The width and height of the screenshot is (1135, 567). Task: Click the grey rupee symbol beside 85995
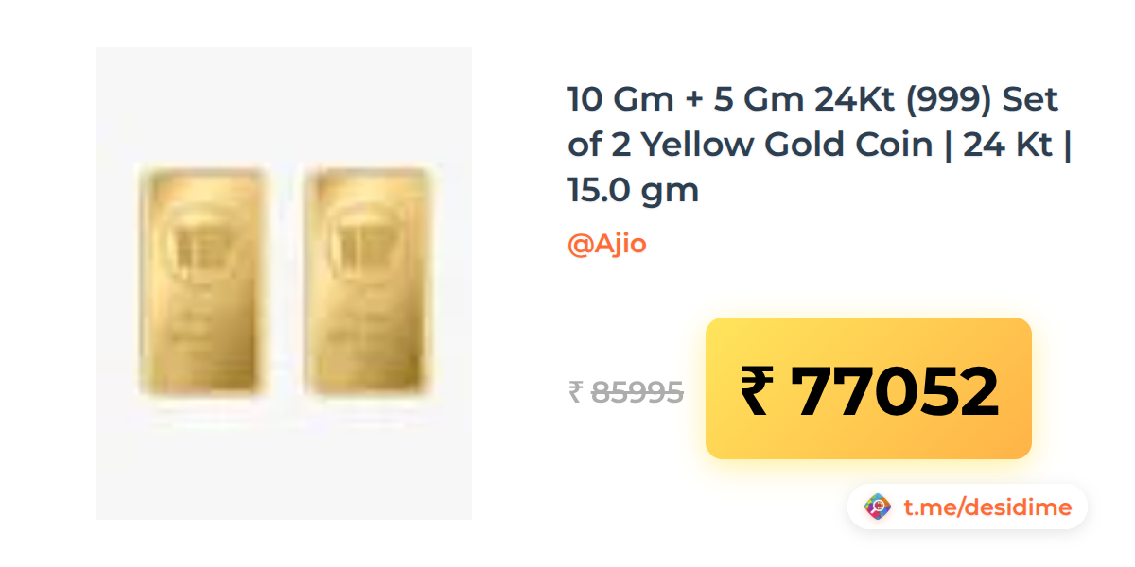coord(576,391)
